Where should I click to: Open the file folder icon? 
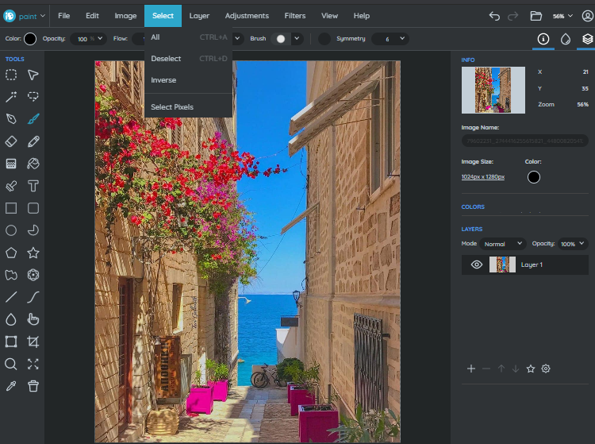tap(535, 16)
